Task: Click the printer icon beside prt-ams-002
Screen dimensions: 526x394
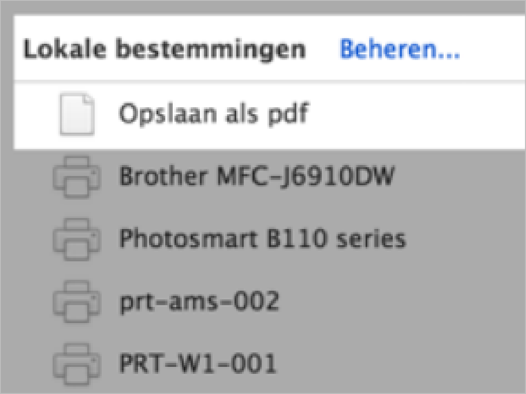Action: click(77, 302)
